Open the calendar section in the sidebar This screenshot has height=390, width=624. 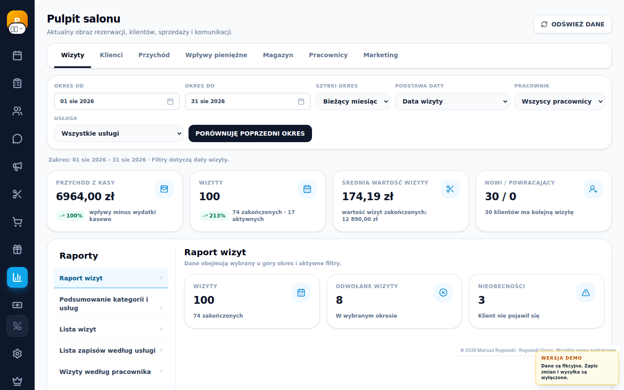[x=17, y=55]
